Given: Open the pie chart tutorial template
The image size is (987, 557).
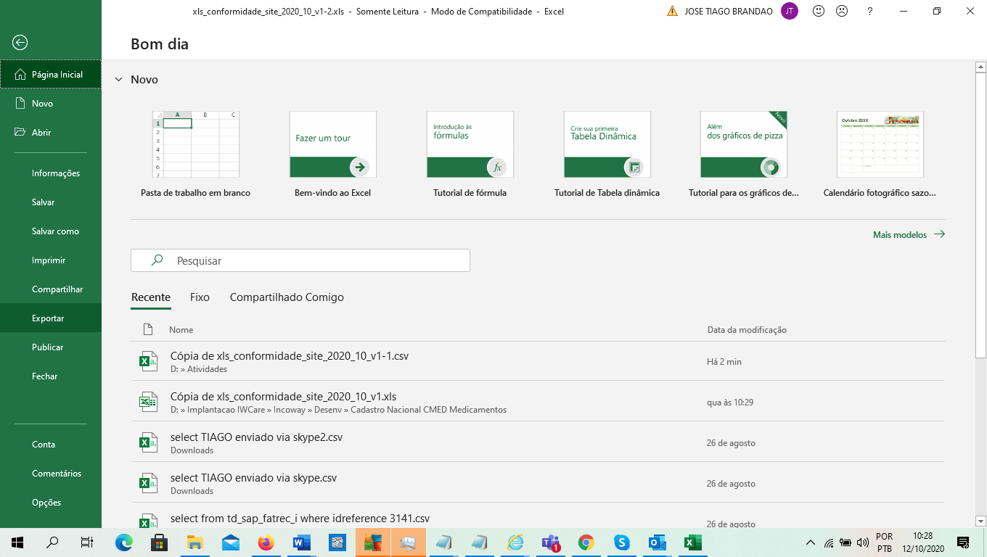Looking at the screenshot, I should (x=744, y=154).
